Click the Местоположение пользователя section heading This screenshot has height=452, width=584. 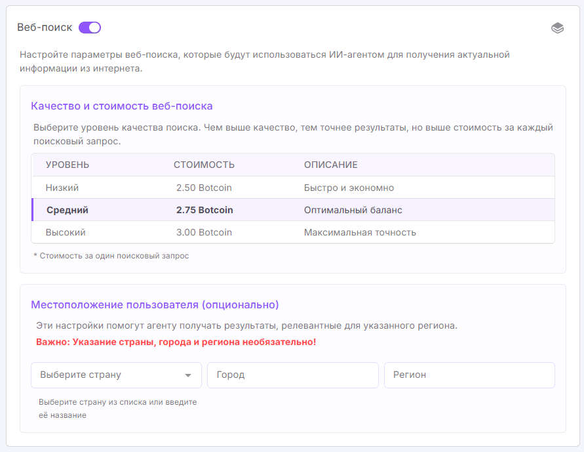click(155, 304)
